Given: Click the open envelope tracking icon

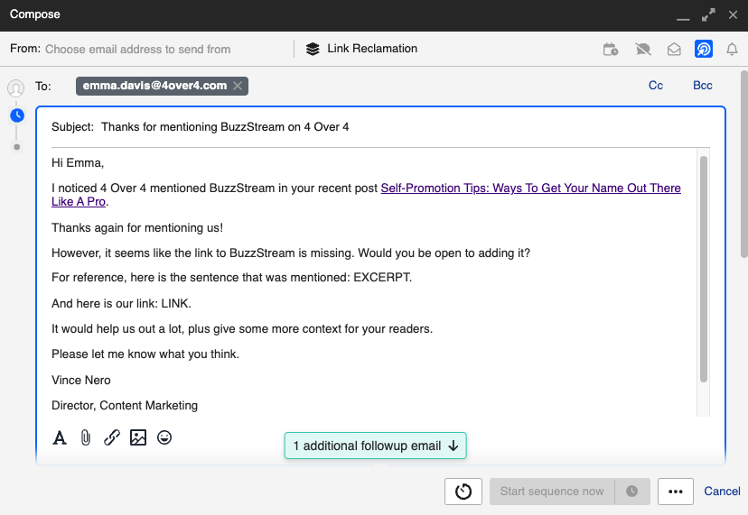Looking at the screenshot, I should [x=674, y=49].
